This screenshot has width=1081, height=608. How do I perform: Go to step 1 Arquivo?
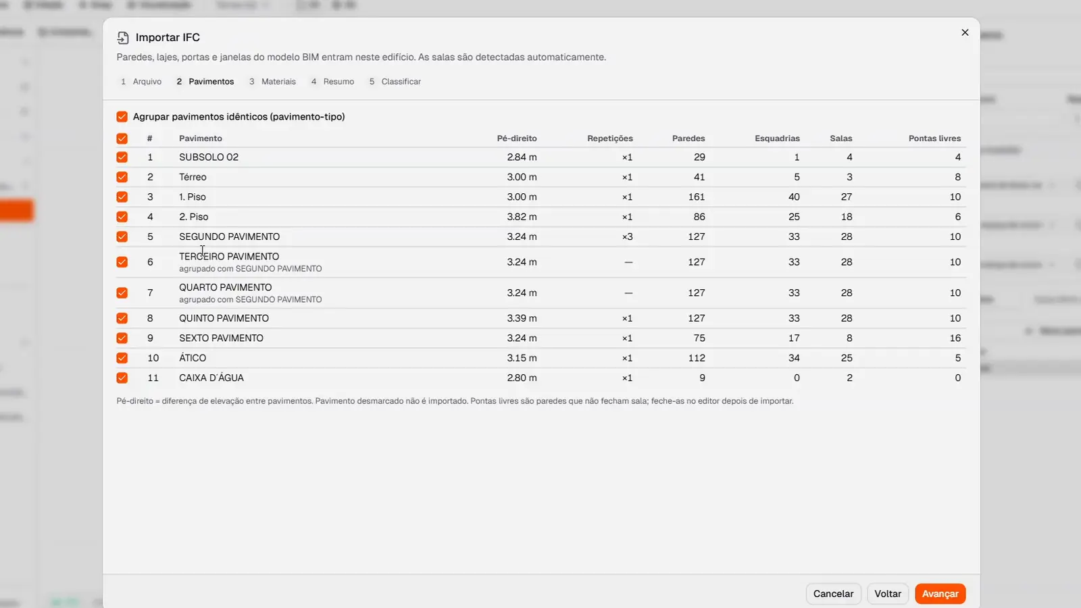[x=141, y=82]
